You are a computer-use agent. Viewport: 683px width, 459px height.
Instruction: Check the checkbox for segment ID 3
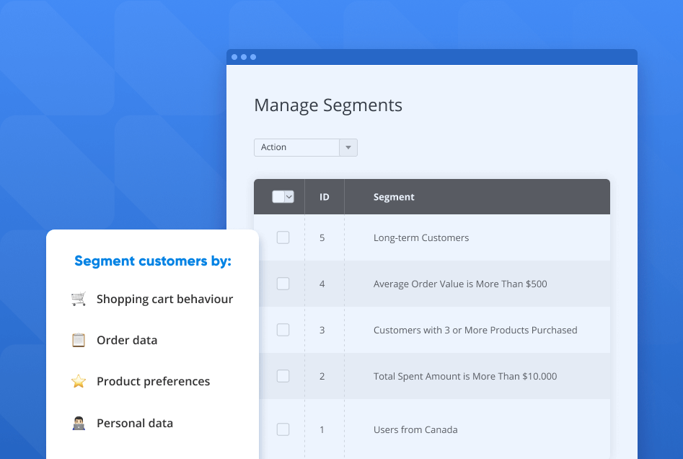(283, 330)
